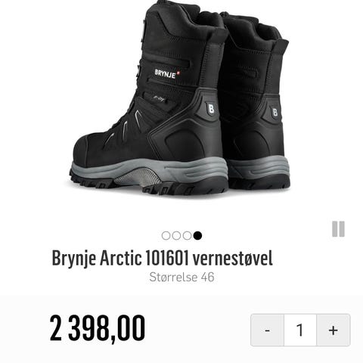Show the first carousel image

point(166,236)
